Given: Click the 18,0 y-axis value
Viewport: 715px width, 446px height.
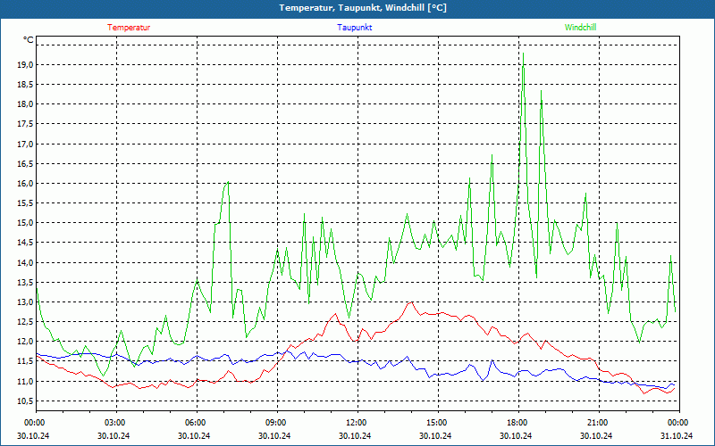Looking at the screenshot, I should click(x=26, y=104).
